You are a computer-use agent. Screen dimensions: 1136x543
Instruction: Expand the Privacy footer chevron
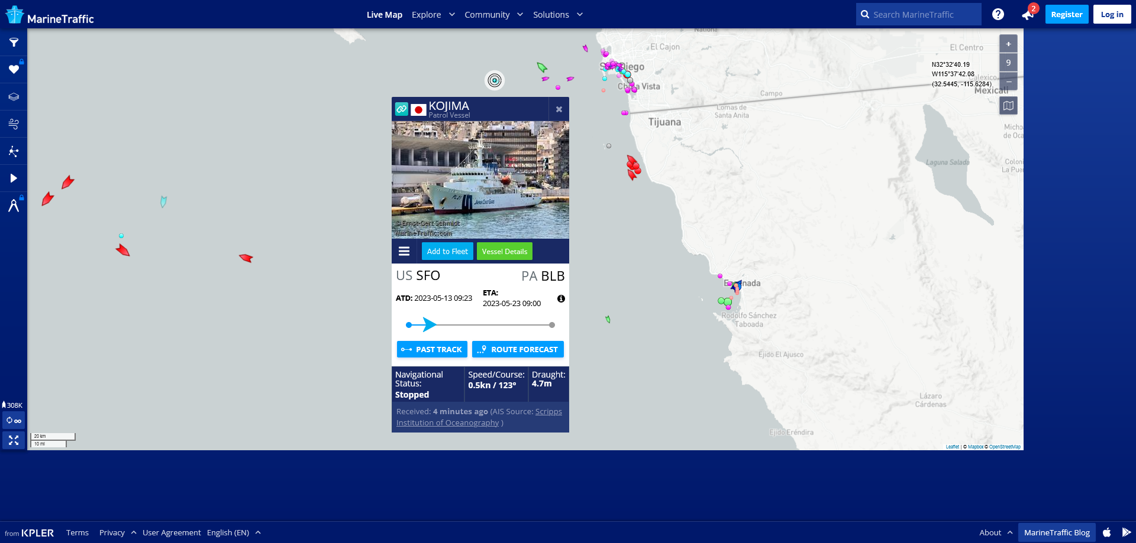point(134,532)
